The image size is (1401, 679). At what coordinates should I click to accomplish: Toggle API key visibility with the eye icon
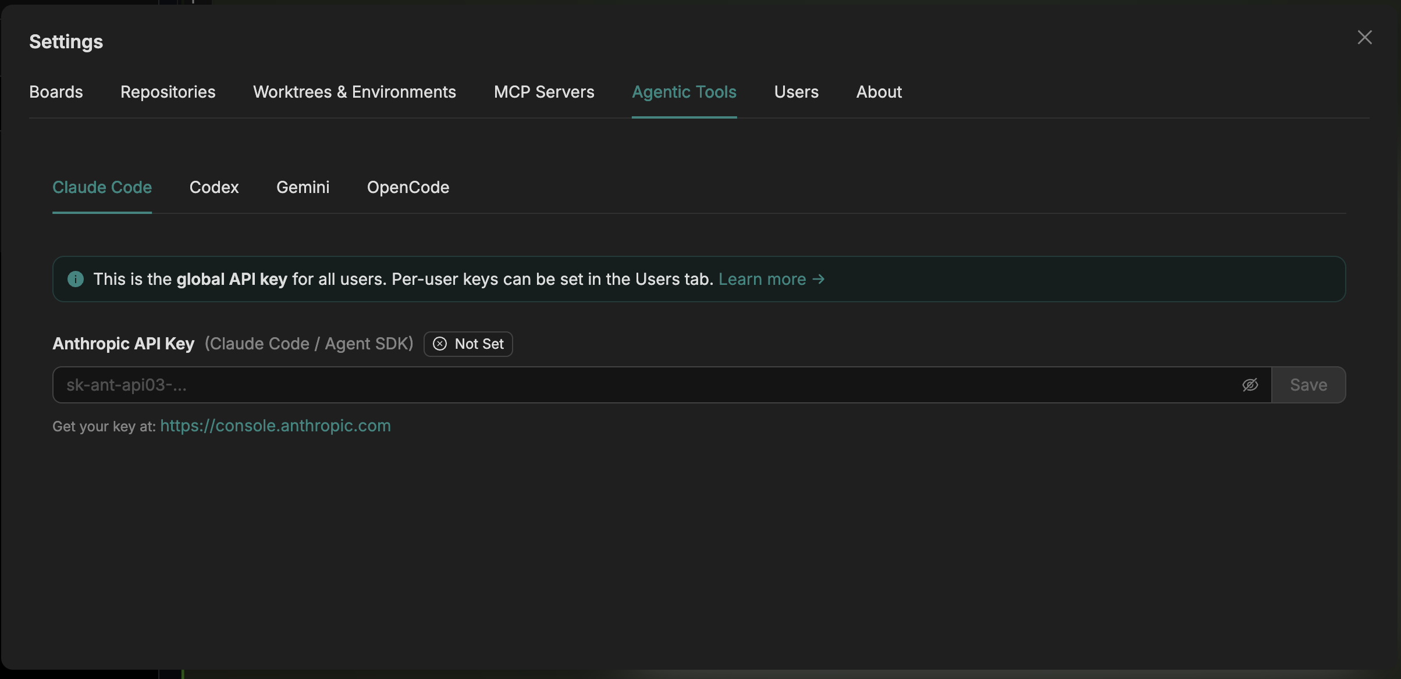click(x=1251, y=385)
